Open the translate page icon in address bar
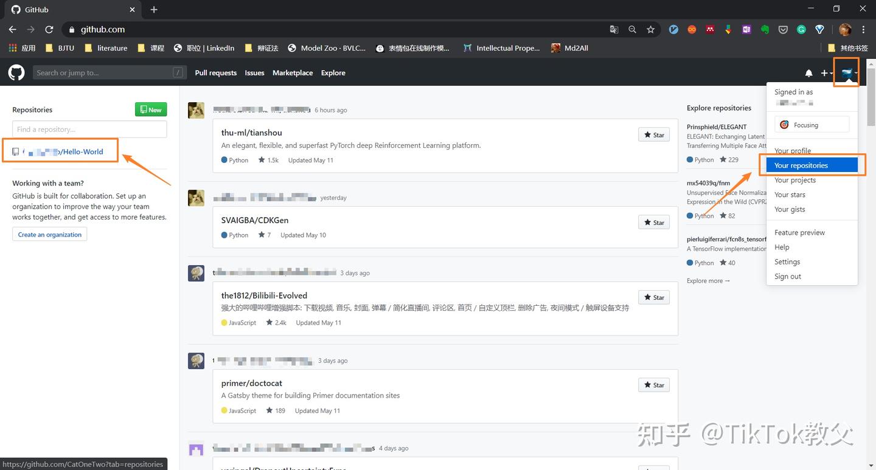 point(613,29)
